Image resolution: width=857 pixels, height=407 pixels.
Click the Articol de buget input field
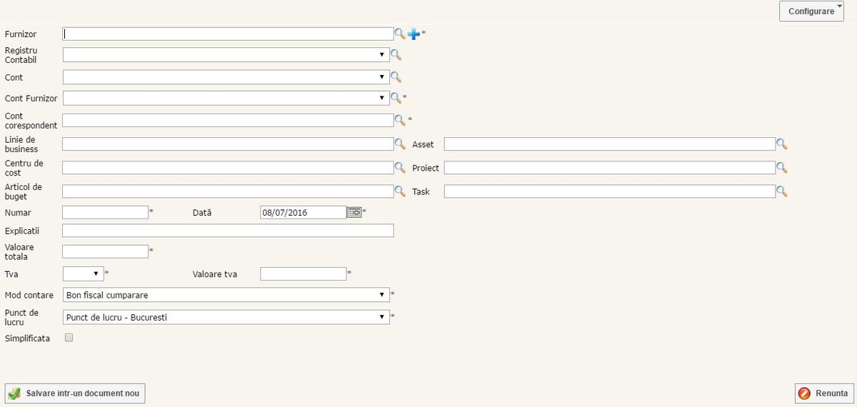229,191
